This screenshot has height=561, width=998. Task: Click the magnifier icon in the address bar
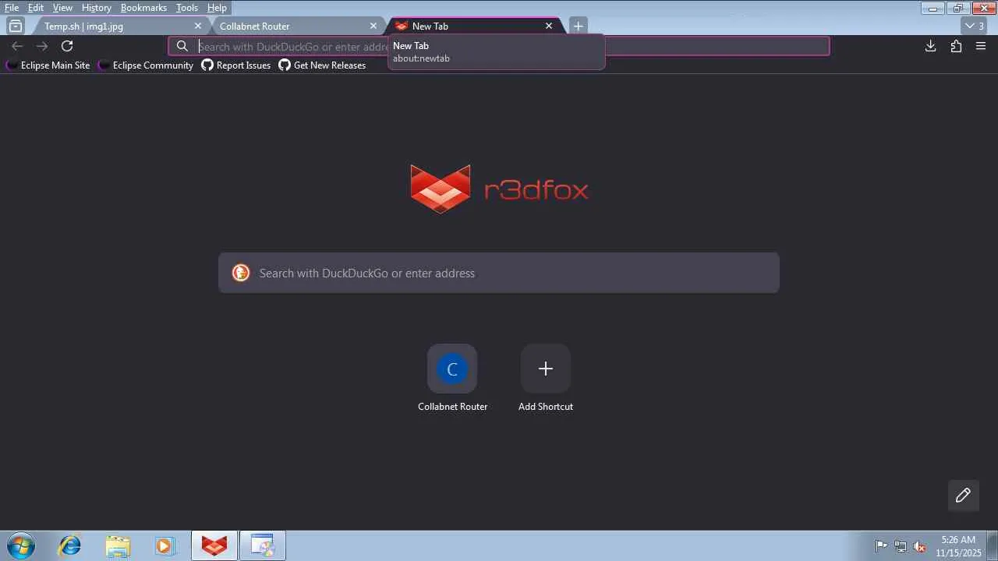182,46
